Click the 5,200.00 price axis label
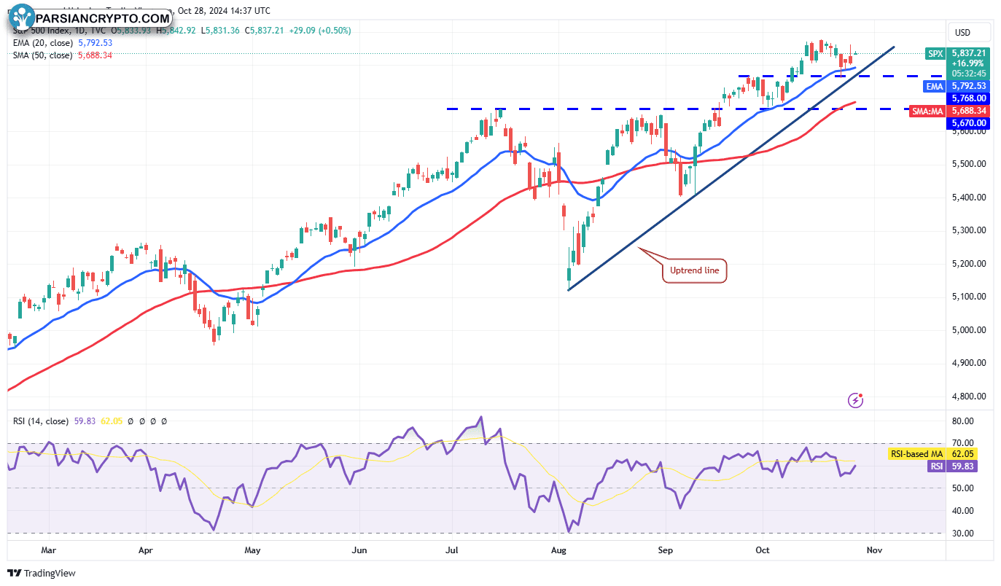1001x586 pixels. [x=970, y=264]
